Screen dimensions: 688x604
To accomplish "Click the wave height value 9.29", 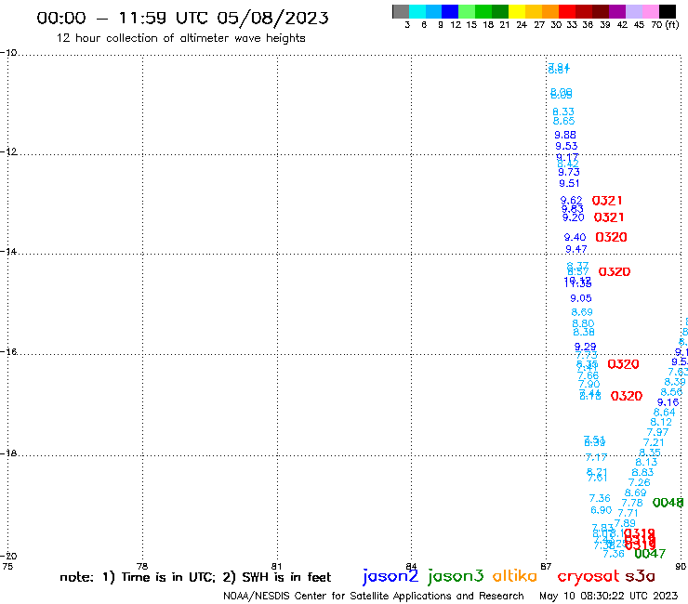I will tap(586, 347).
